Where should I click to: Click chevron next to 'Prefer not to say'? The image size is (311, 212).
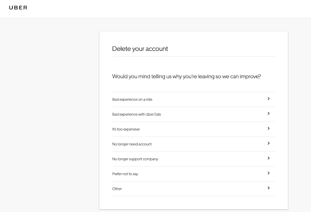(269, 173)
